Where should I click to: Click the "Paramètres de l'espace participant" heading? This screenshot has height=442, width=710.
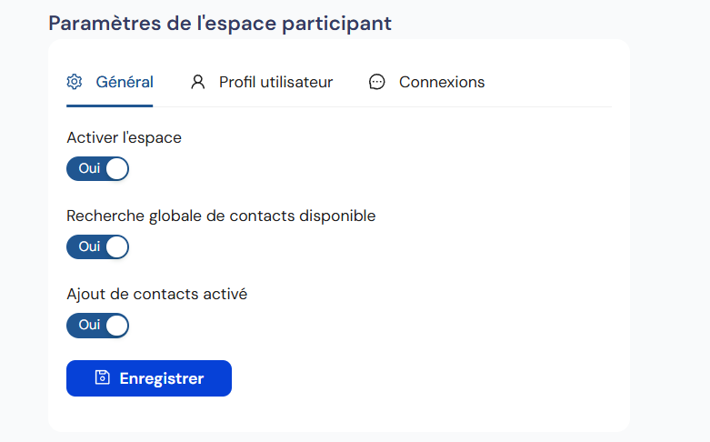pyautogui.click(x=220, y=23)
